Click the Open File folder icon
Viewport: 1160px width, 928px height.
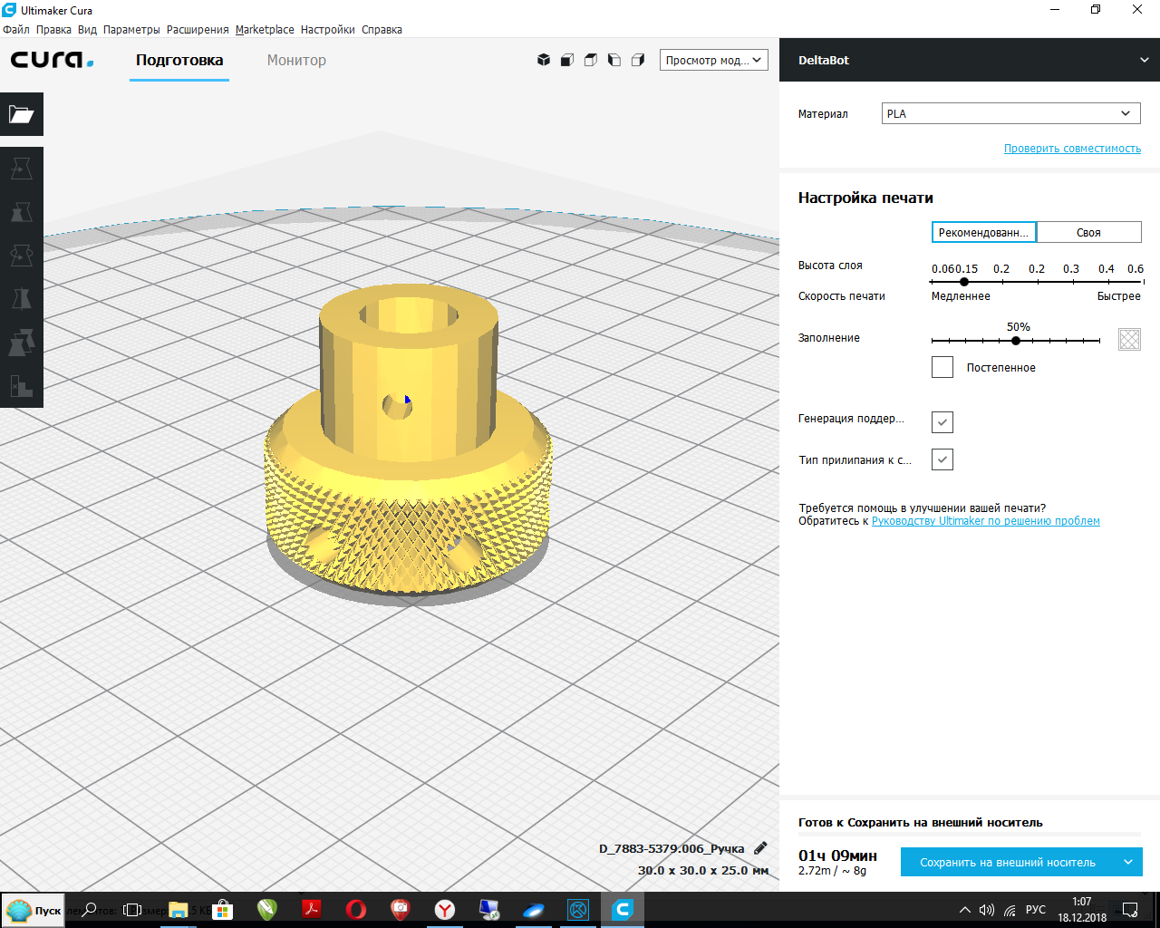point(21,114)
